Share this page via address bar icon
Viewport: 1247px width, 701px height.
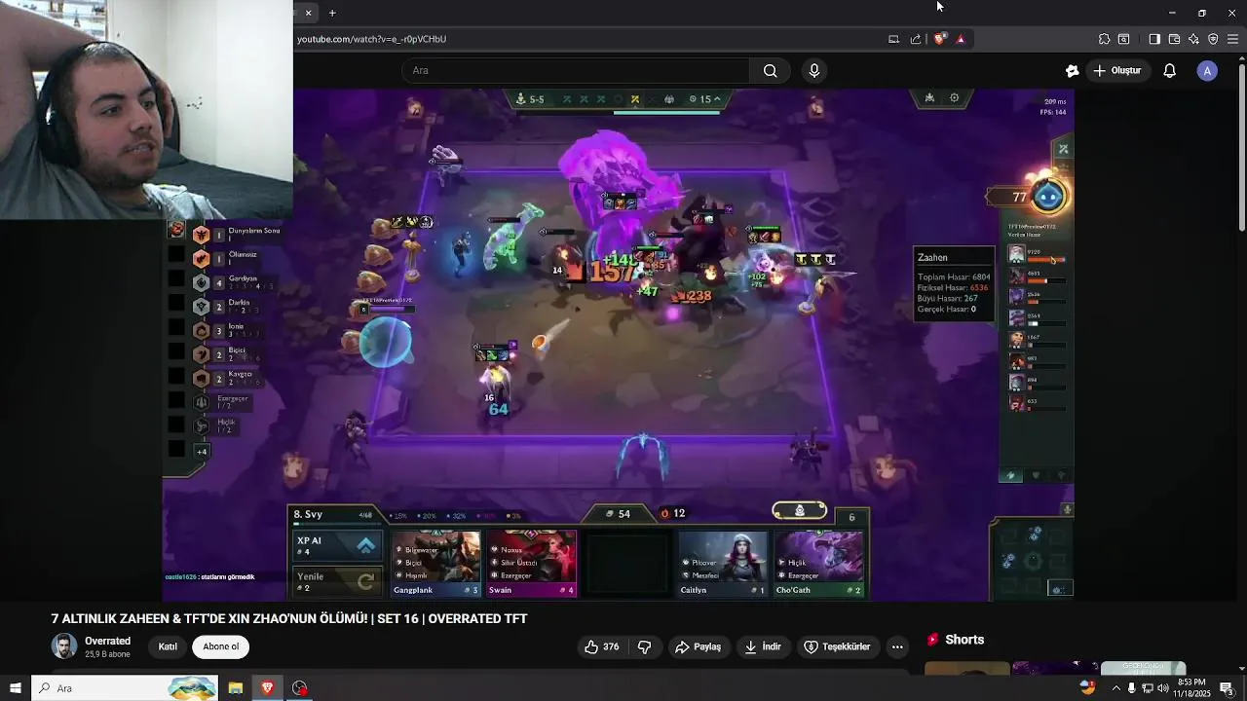point(916,39)
